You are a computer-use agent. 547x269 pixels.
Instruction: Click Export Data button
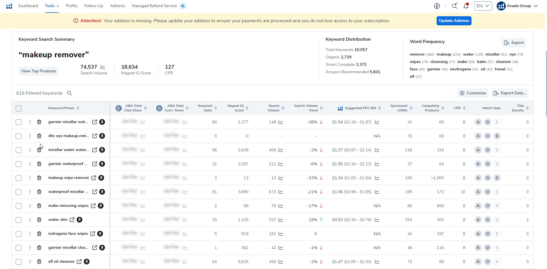click(x=510, y=93)
